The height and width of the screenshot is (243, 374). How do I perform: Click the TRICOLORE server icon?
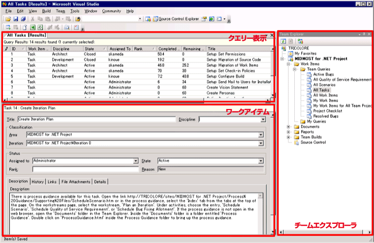pos(283,48)
